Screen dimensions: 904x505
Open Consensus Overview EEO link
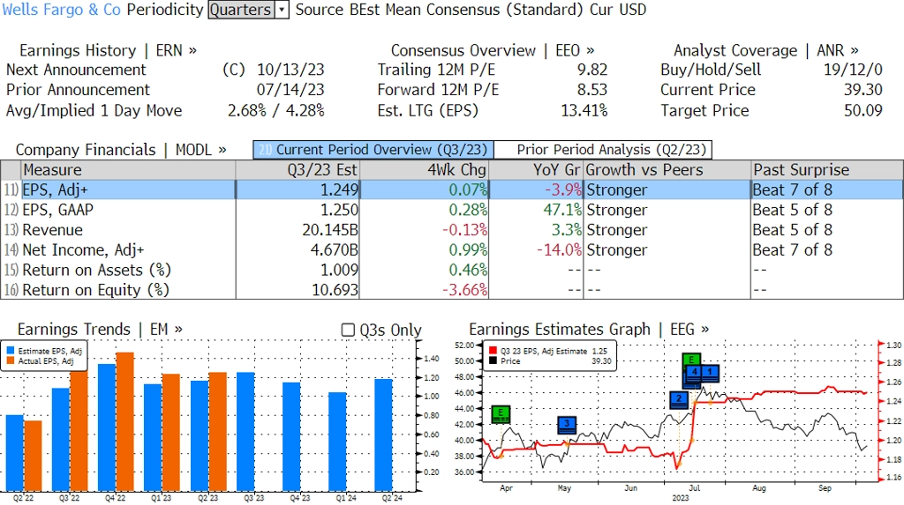click(493, 50)
